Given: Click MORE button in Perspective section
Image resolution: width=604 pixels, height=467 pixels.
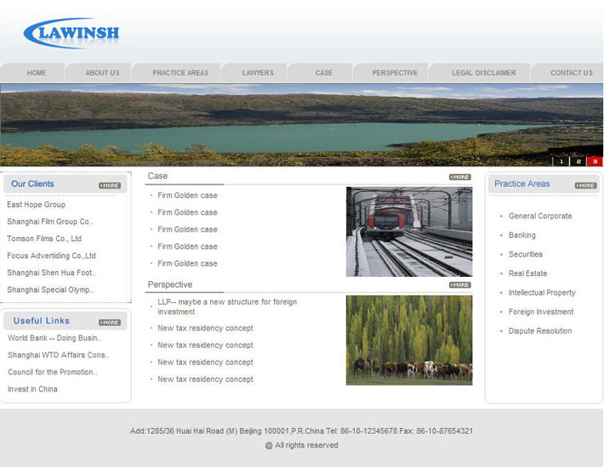Looking at the screenshot, I should pos(460,284).
